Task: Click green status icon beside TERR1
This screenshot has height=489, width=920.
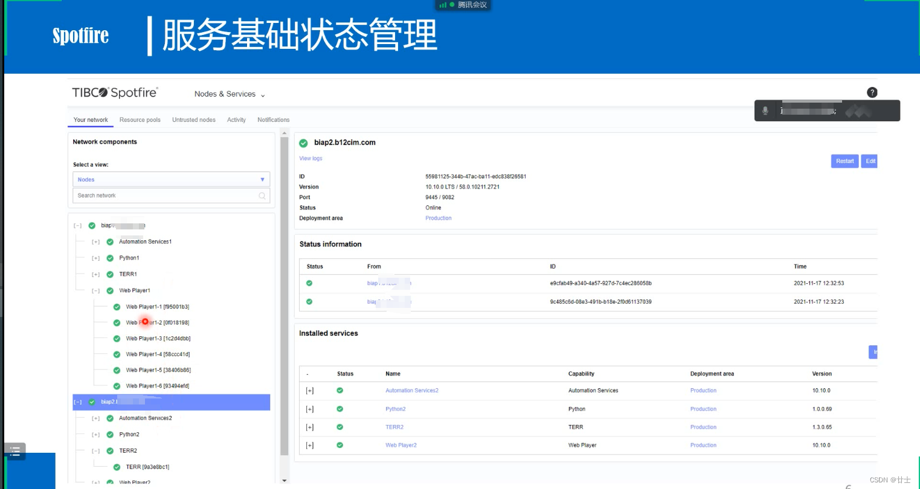Action: click(110, 275)
